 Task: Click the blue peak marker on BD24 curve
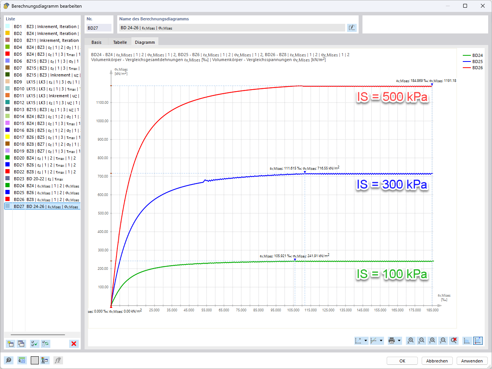point(295,260)
